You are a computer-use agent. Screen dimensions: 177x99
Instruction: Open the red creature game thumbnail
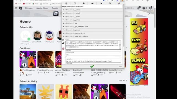pyautogui.click(x=64, y=92)
